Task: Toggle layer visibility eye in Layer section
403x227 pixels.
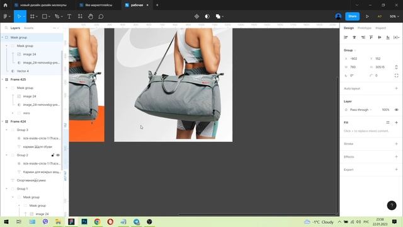Action: coord(396,110)
